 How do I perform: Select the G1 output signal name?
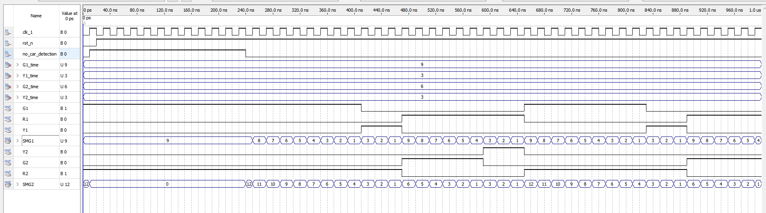[25, 108]
